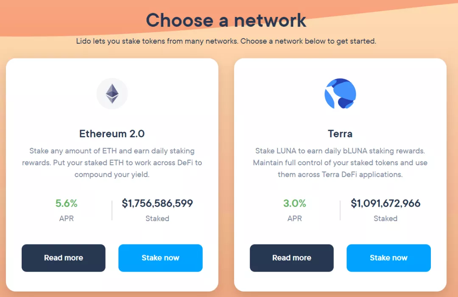Click the circular gray Ethereum icon badge
Screen dimensions: 458x297
pos(112,93)
